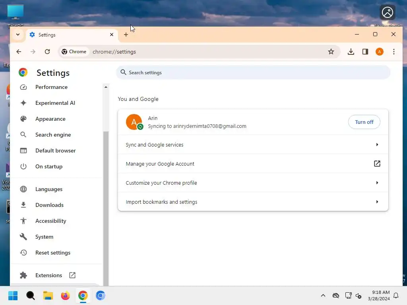Open notifications bell icon
Viewport: 407px width, 305px height.
click(x=396, y=295)
